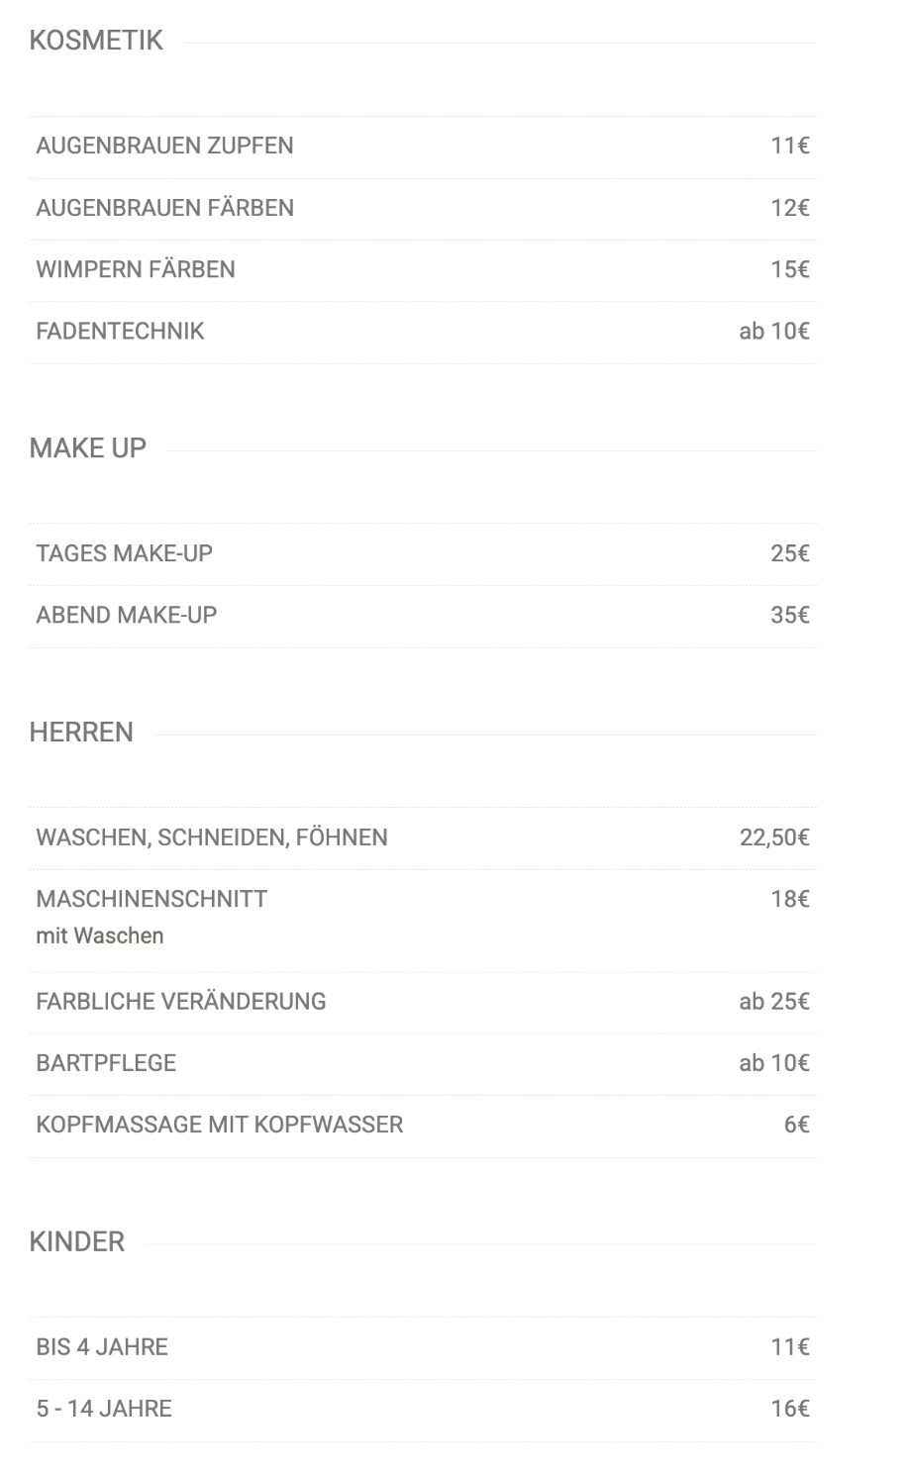909x1475 pixels.
Task: Click the BARTPFLEGE service row
Action: coord(423,1064)
